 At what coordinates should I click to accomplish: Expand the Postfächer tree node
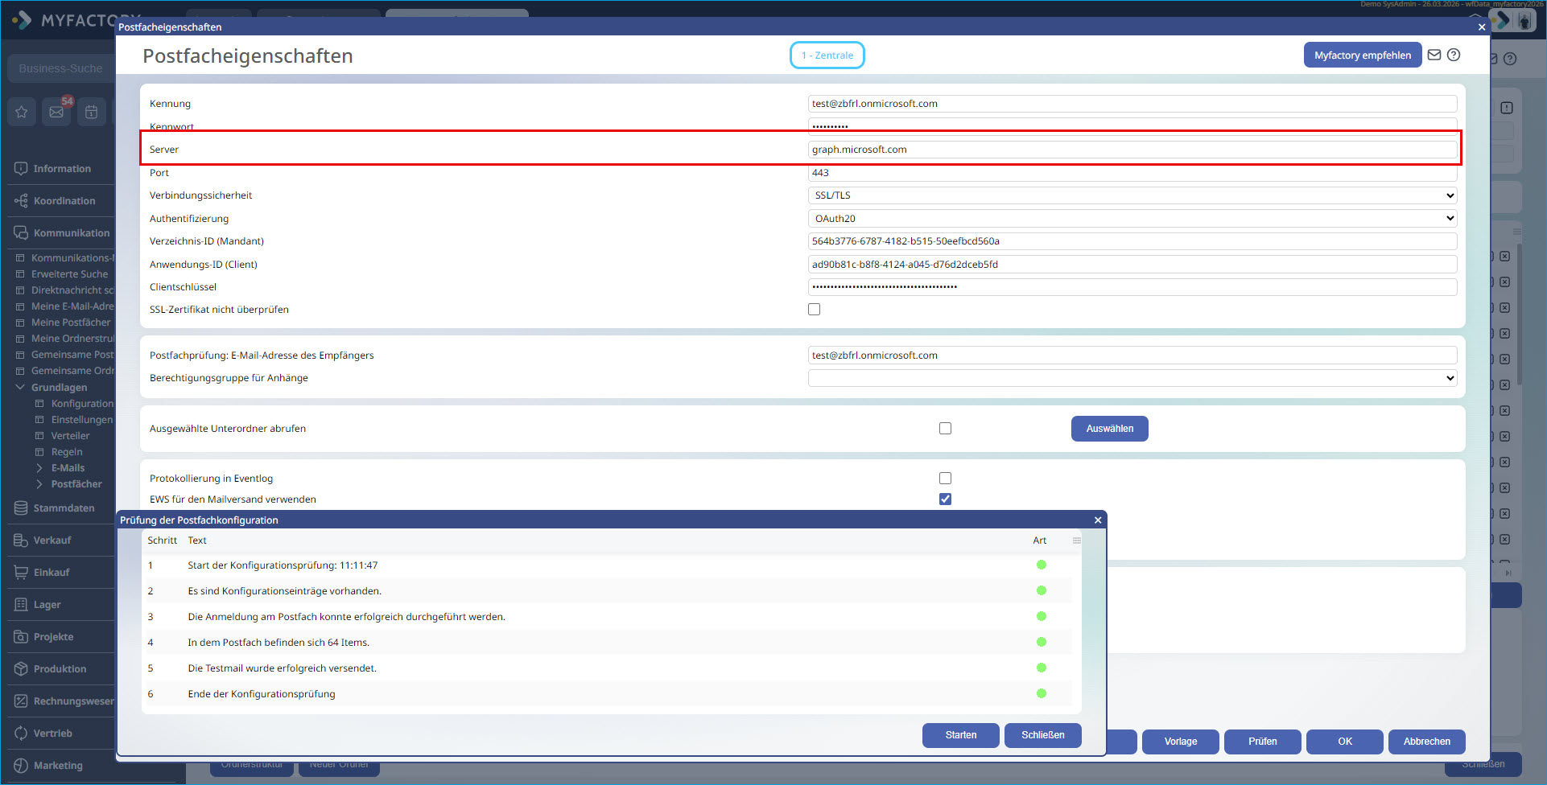pyautogui.click(x=39, y=484)
